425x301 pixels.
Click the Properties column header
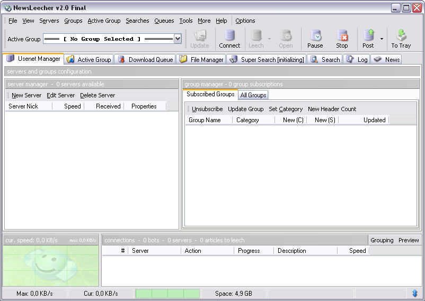[145, 106]
